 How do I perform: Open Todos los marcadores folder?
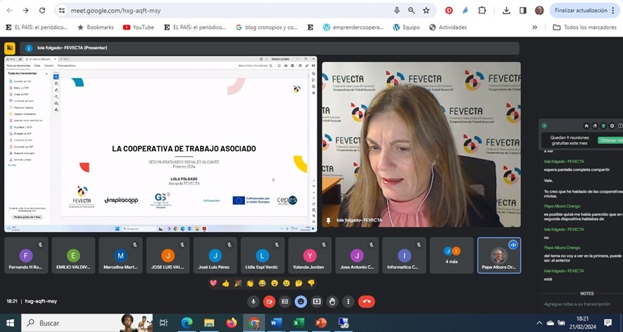(585, 27)
